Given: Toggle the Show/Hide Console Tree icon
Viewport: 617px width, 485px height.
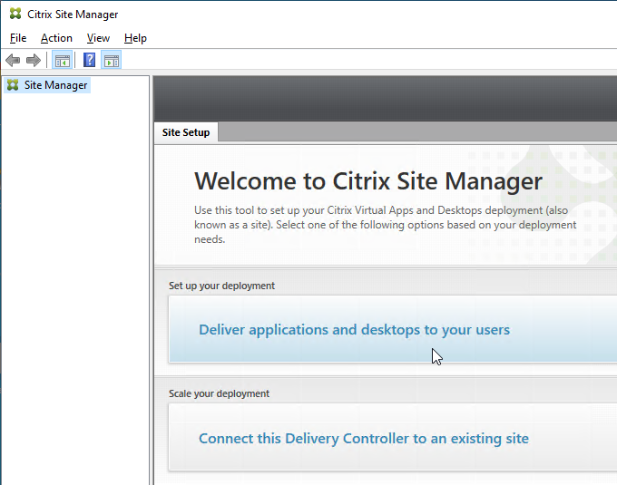Looking at the screenshot, I should [63, 60].
